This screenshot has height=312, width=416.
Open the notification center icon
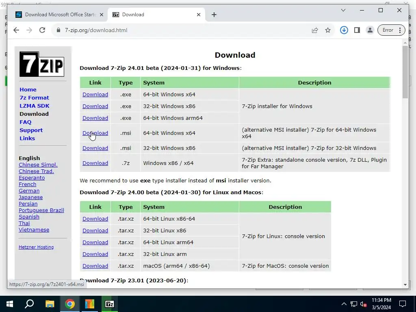(x=403, y=304)
